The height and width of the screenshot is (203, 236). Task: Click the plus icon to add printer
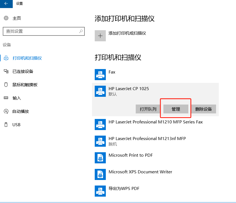pos(100,36)
